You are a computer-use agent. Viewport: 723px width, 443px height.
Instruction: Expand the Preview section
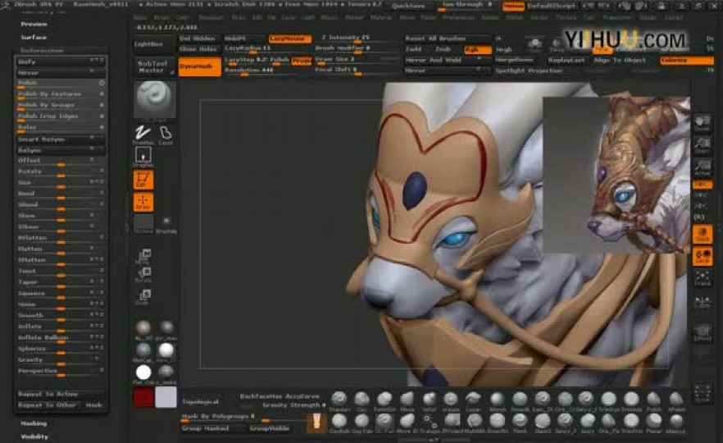[34, 24]
